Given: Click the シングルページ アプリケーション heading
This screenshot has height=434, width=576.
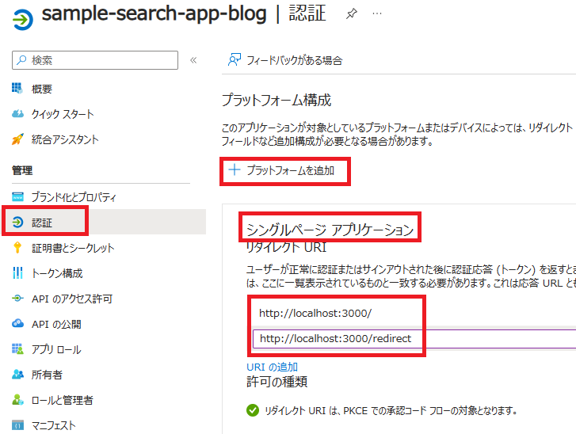Looking at the screenshot, I should (330, 230).
